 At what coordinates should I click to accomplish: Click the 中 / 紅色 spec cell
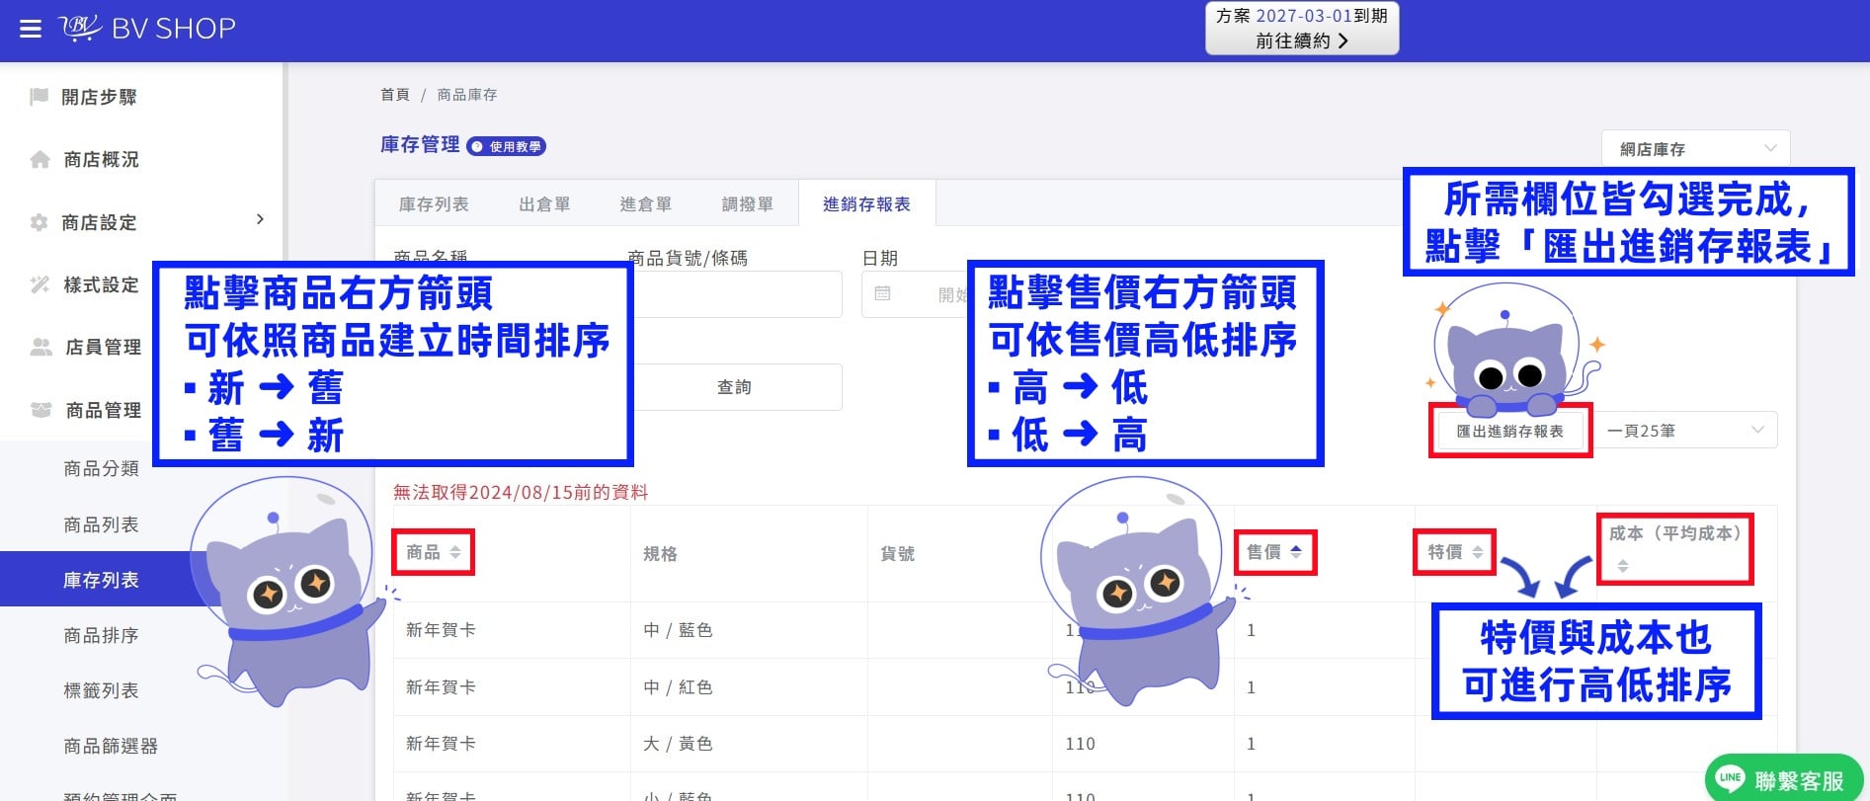pyautogui.click(x=678, y=687)
